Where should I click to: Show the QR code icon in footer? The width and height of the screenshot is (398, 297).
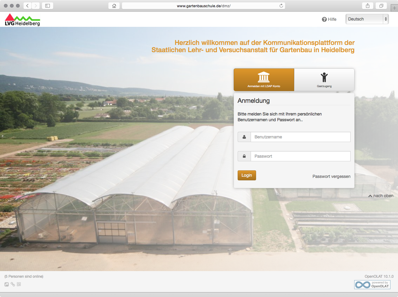19,284
